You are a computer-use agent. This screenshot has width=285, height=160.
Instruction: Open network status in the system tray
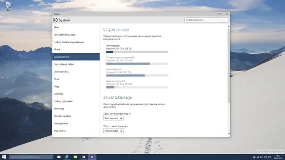257,157
